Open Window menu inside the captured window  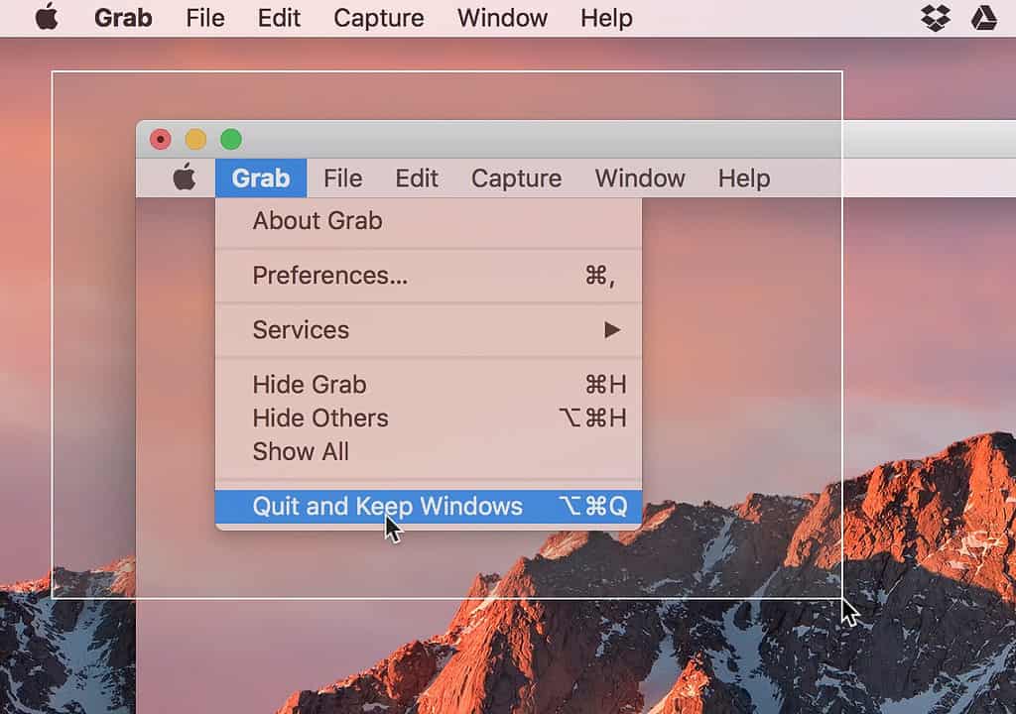tap(640, 178)
